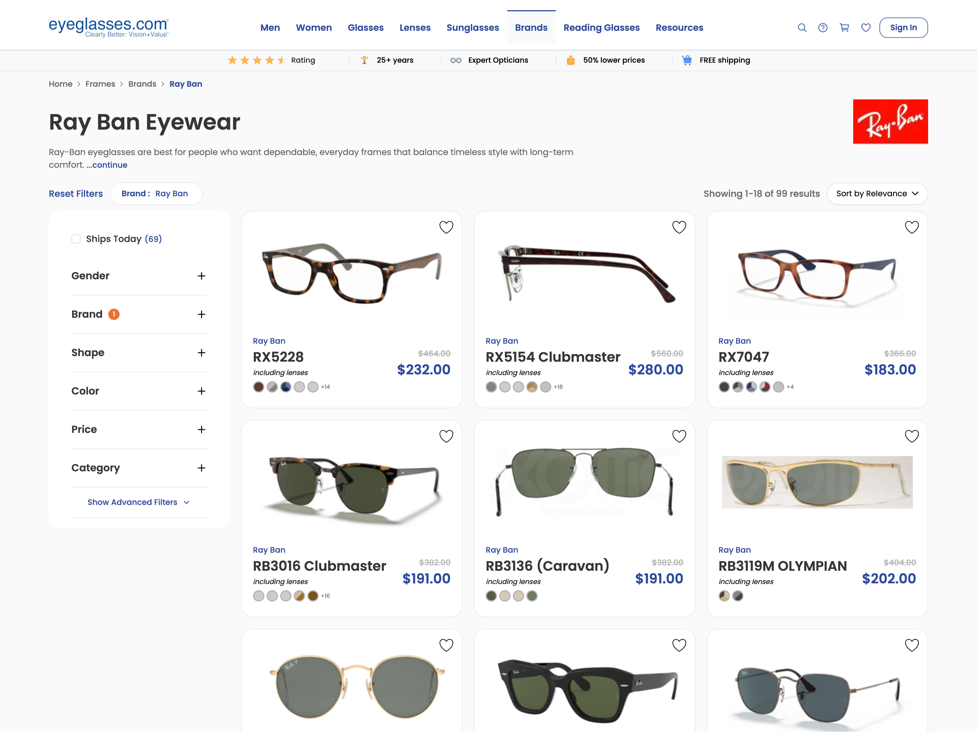The image size is (977, 732).
Task: Click Reset Filters link
Action: pos(75,194)
